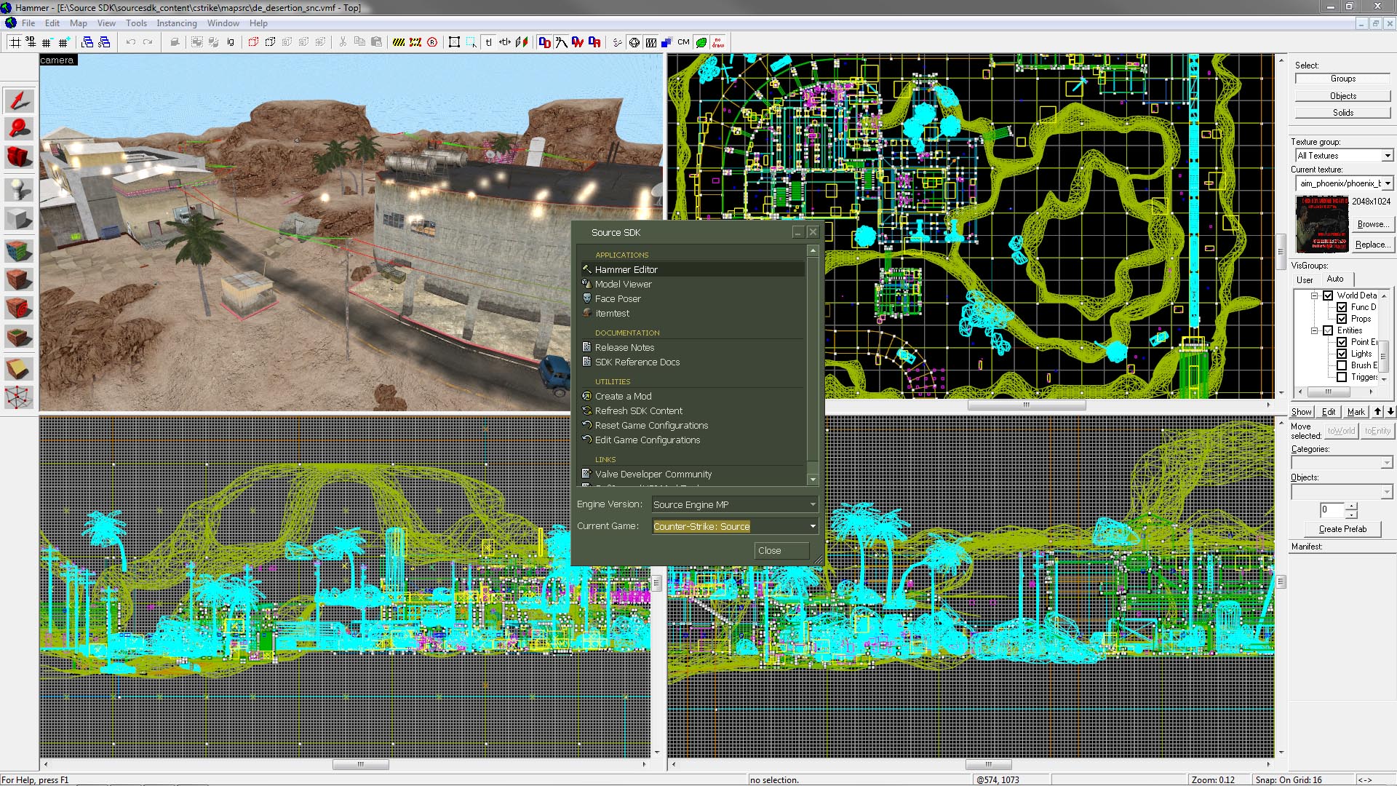Screen dimensions: 1397x786
Task: Select the Selection tool in toolbar
Action: click(x=19, y=100)
